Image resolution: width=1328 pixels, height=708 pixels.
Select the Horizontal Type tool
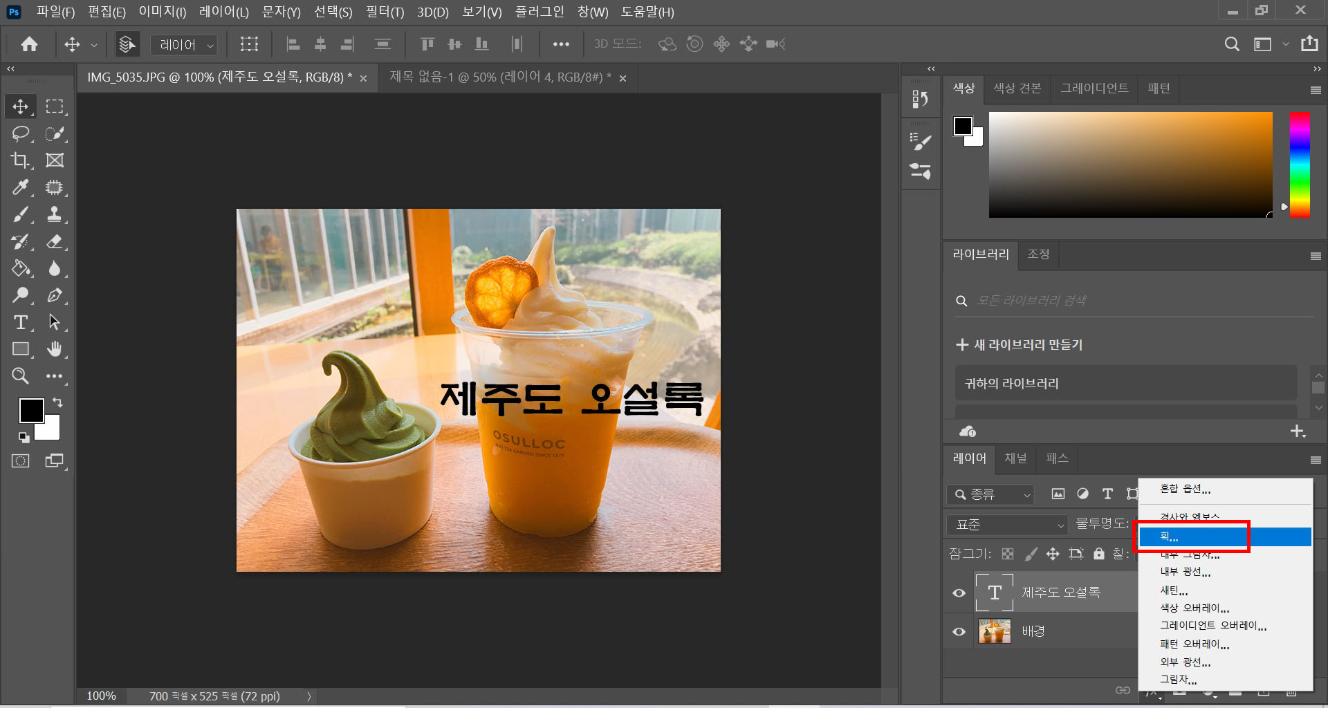20,322
